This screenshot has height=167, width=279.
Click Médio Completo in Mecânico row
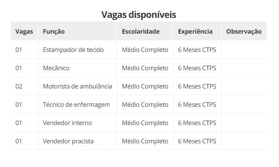145,68
